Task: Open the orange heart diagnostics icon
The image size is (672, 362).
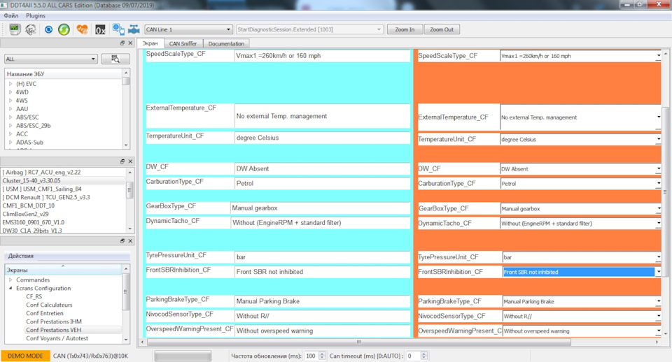Action: (x=82, y=29)
